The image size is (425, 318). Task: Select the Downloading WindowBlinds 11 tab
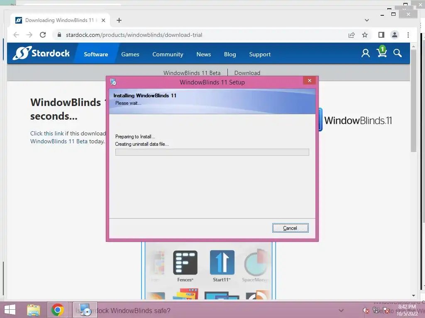pyautogui.click(x=60, y=20)
